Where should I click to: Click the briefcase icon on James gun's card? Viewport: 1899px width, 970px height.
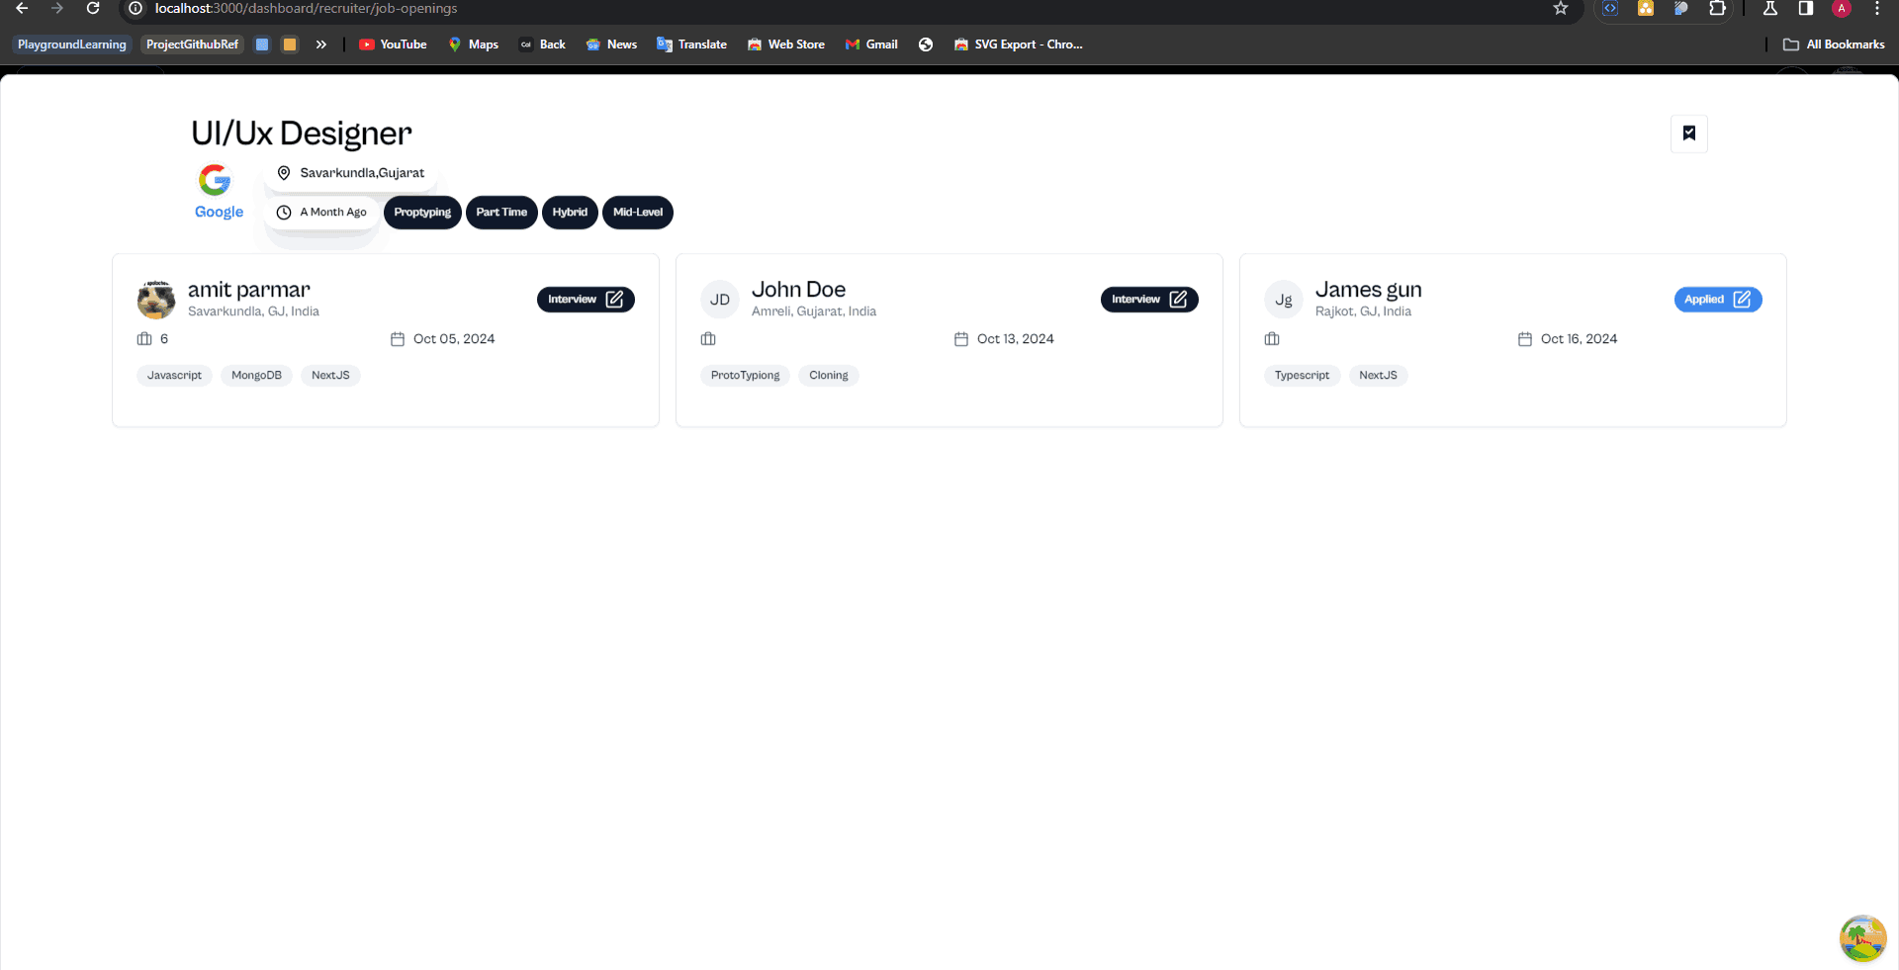tap(1272, 339)
